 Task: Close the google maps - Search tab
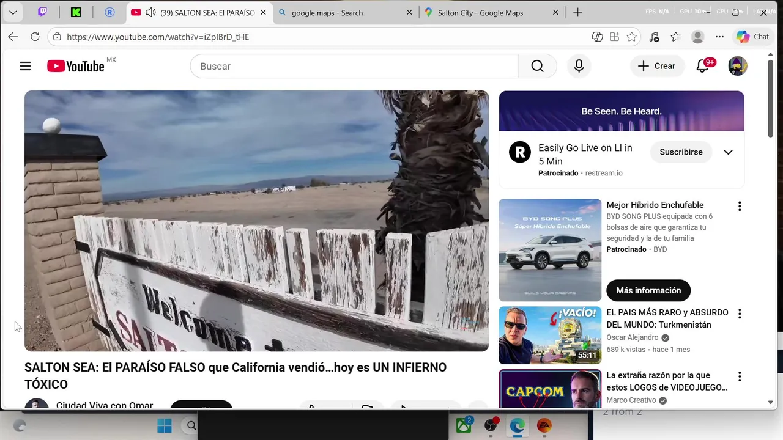409,12
